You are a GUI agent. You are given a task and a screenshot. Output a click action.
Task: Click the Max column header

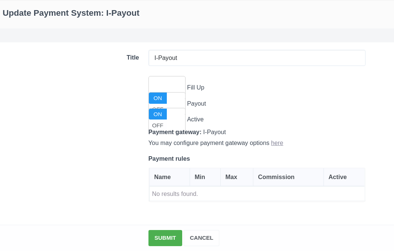[231, 177]
